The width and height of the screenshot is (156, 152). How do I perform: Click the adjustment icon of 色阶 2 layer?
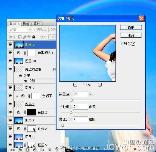pos(18,112)
